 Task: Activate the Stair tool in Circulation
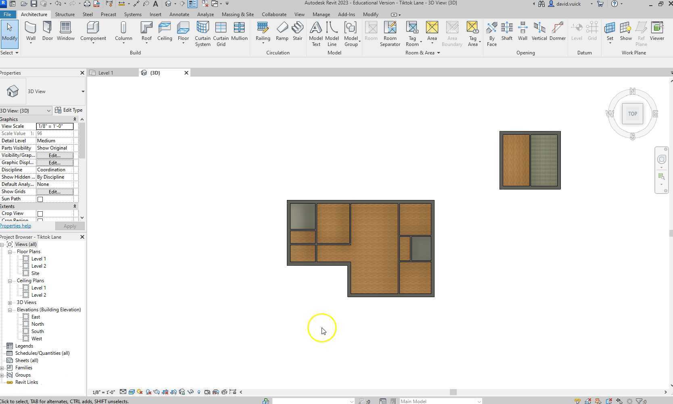coord(298,32)
